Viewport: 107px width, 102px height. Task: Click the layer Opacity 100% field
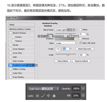pos(76,89)
